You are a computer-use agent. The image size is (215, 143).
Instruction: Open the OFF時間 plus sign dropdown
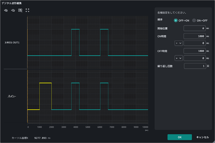(179, 58)
